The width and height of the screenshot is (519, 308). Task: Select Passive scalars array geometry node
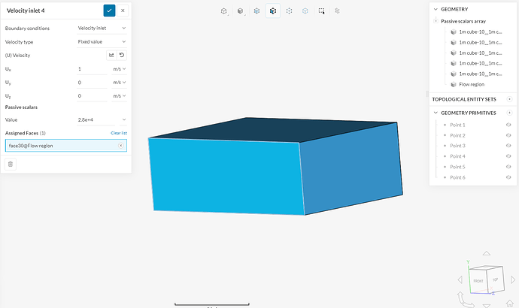[463, 21]
